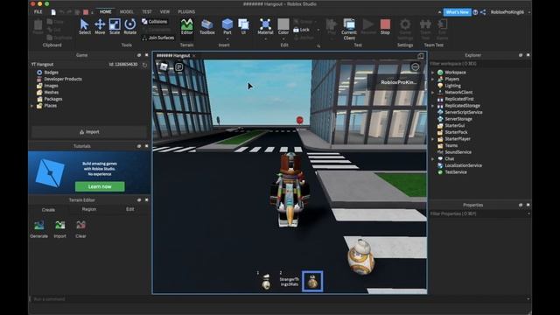Open the Create tab in Terrain Editor
Viewport: 560px width, 315px height.
point(48,210)
